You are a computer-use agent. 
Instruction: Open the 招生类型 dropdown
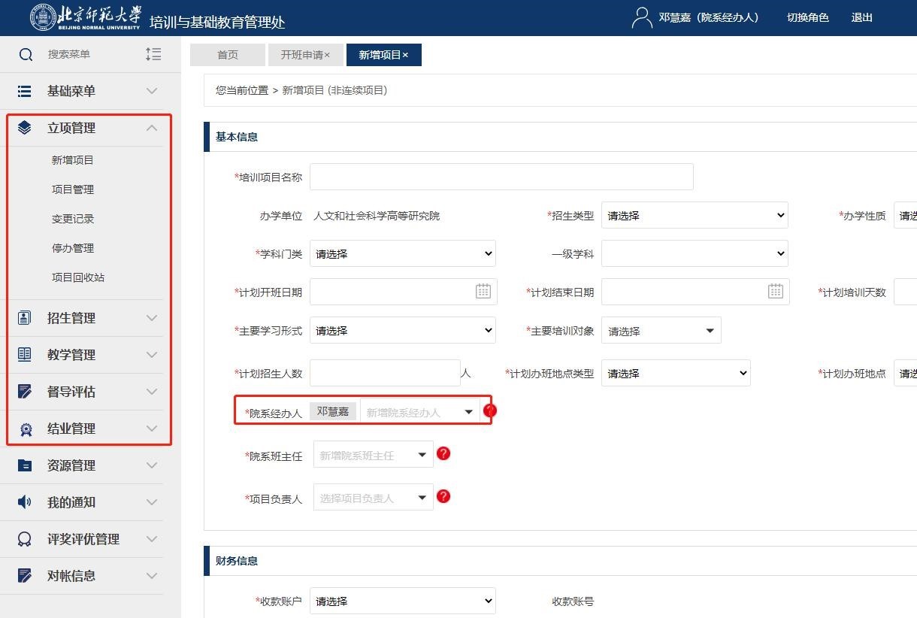pyautogui.click(x=694, y=215)
